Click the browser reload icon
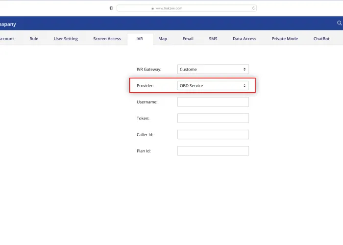343x245 pixels. pos(253,8)
